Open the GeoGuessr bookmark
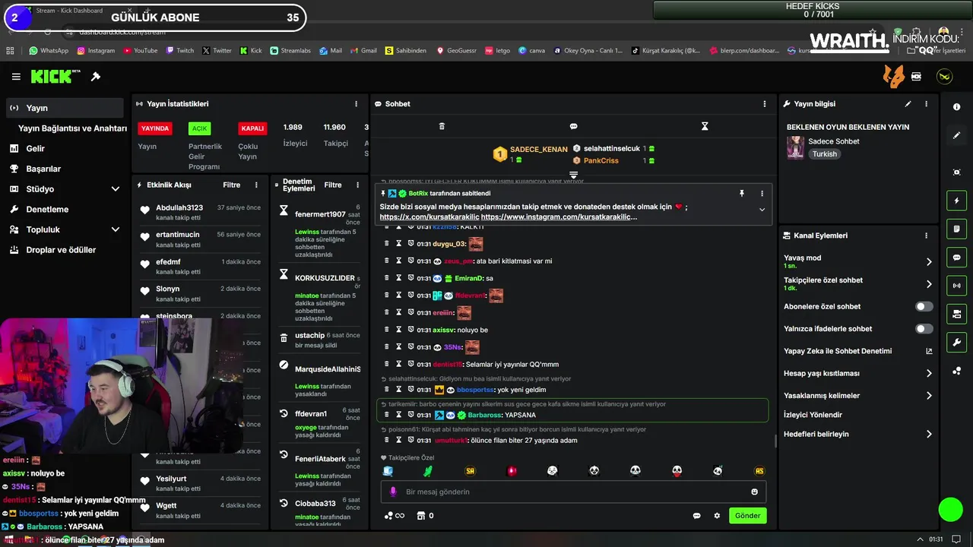Screen dimensions: 973x547 click(456, 51)
